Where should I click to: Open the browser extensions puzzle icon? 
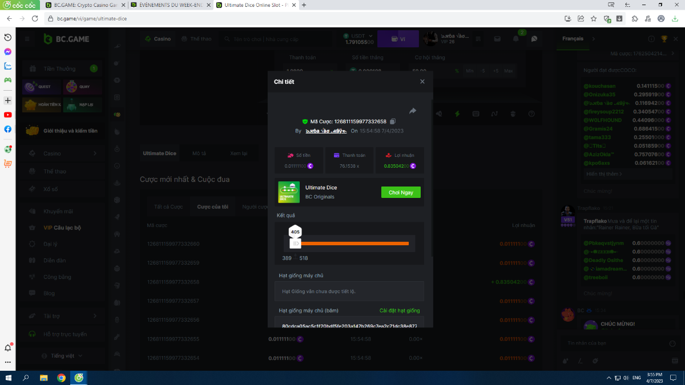pos(635,18)
